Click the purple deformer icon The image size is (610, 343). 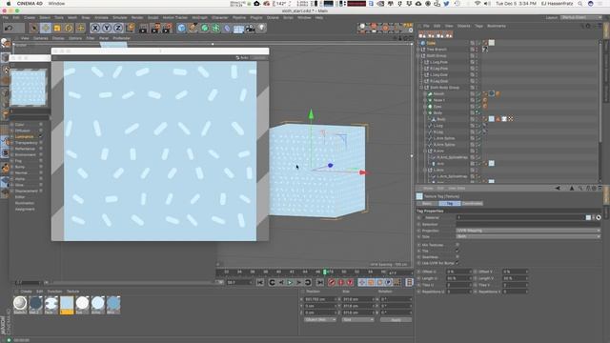227,28
